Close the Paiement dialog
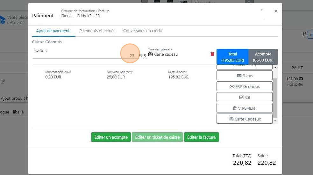This screenshot has height=175, width=313. click(276, 11)
